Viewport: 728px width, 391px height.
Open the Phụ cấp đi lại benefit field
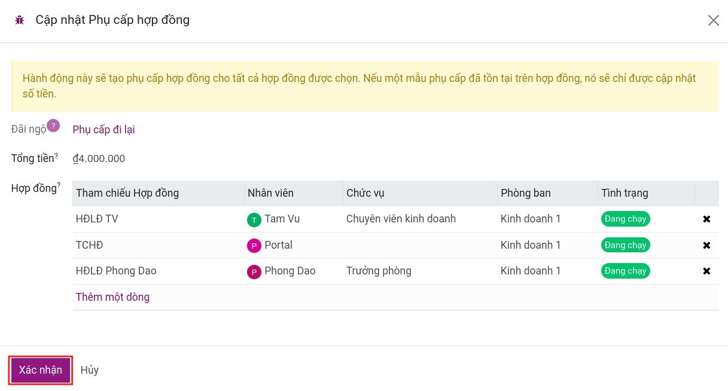click(103, 130)
